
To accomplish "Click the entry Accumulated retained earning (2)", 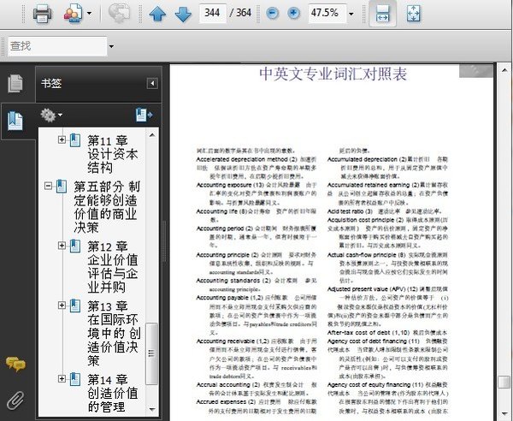I will (x=374, y=185).
